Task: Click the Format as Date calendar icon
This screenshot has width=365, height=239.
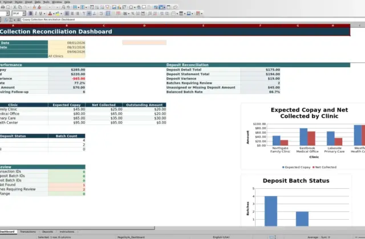Action: [x=143, y=14]
